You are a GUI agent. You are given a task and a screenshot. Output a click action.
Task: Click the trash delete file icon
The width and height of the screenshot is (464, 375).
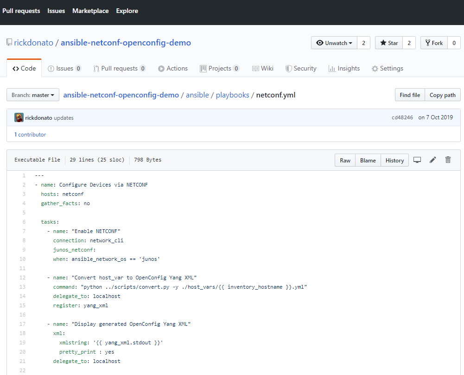pyautogui.click(x=448, y=160)
